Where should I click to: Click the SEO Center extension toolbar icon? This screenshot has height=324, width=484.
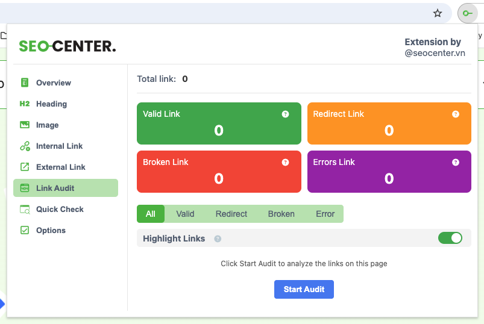[468, 13]
